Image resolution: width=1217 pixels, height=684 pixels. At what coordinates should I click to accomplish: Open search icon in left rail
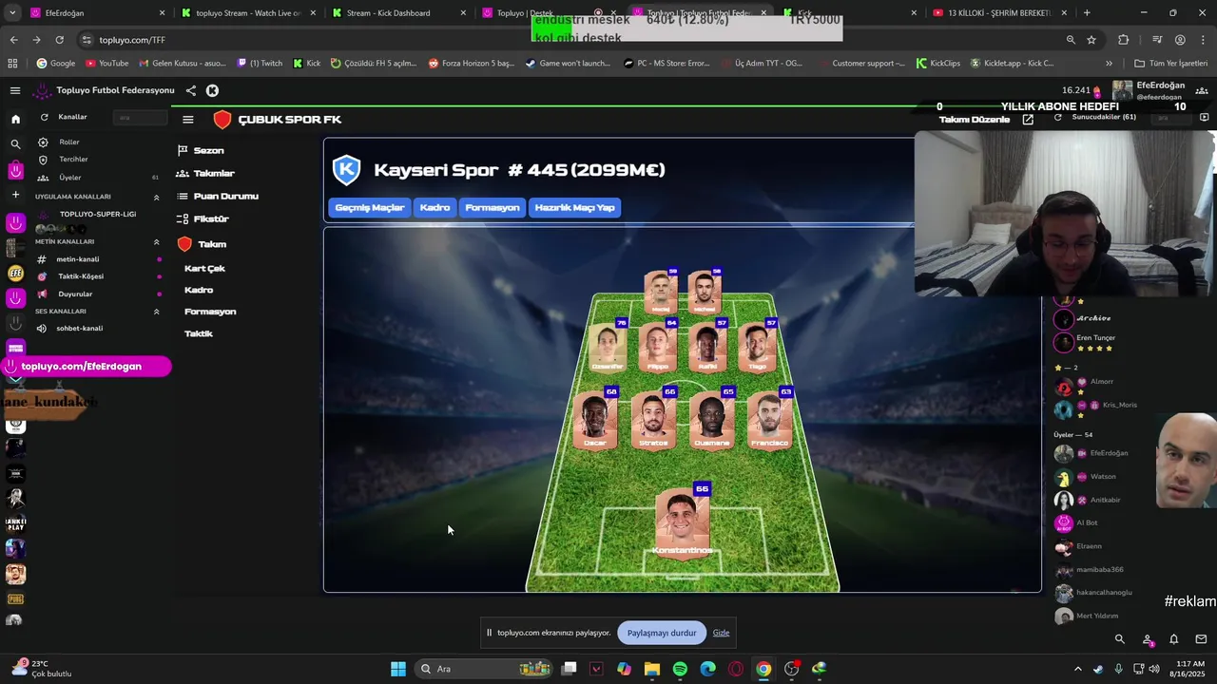[x=15, y=144]
